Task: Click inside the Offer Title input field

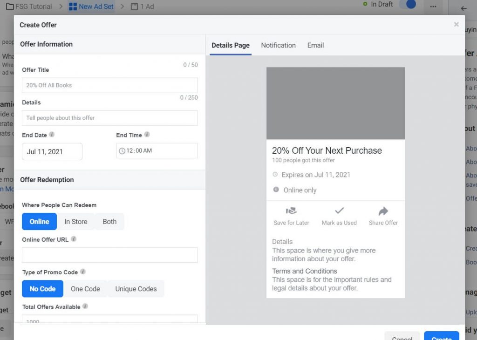Action: point(109,85)
